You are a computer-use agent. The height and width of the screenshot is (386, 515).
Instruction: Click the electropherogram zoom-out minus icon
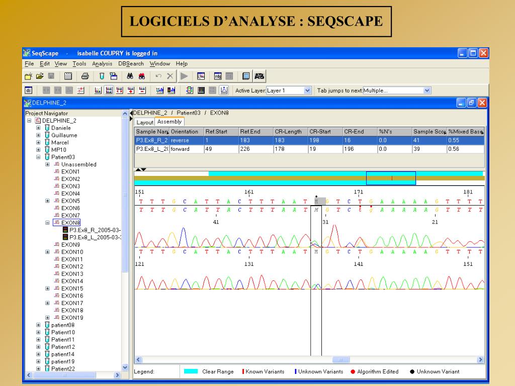pyautogui.click(x=142, y=90)
